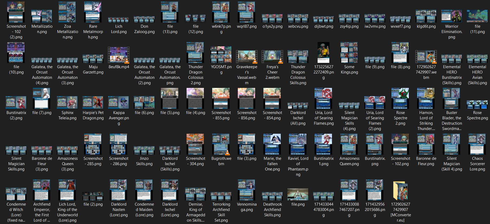Select the Rose Spectre.png thumbnail

tap(477, 104)
